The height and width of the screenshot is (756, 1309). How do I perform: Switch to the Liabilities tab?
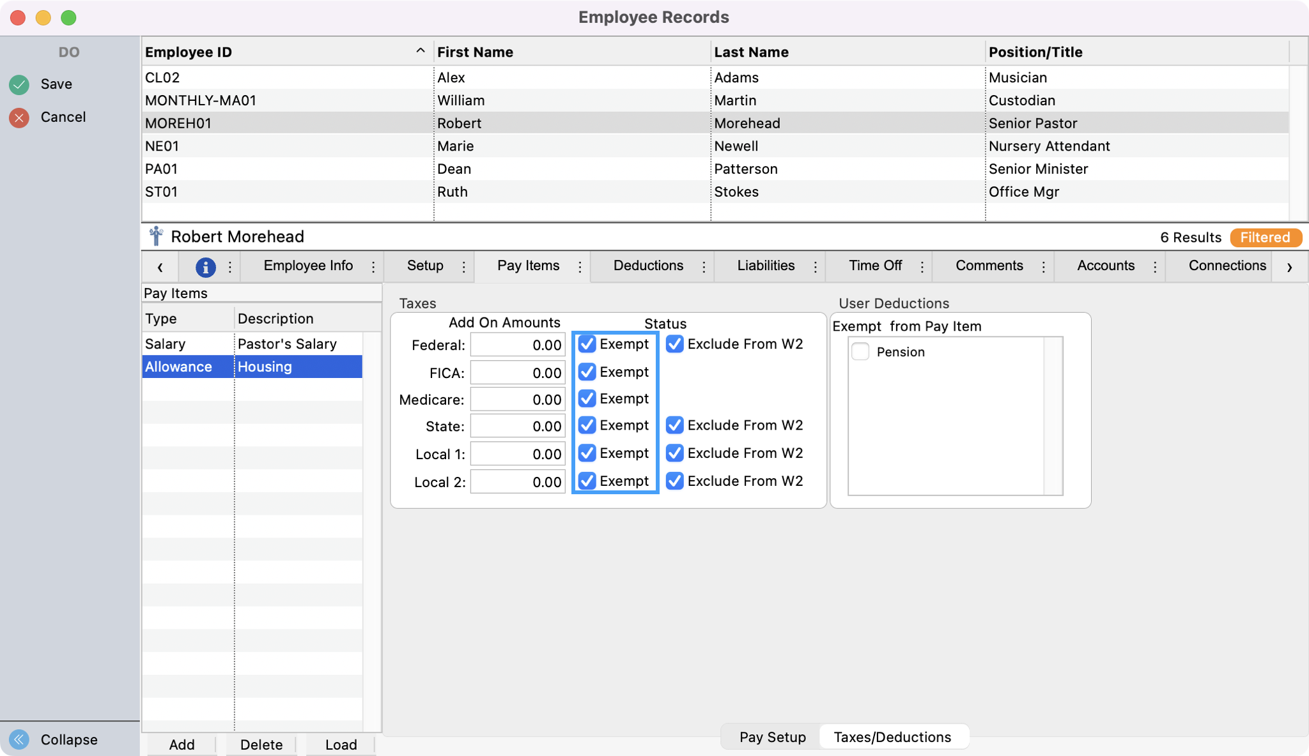(766, 266)
